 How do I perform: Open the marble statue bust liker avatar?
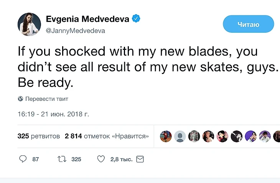(x=194, y=136)
